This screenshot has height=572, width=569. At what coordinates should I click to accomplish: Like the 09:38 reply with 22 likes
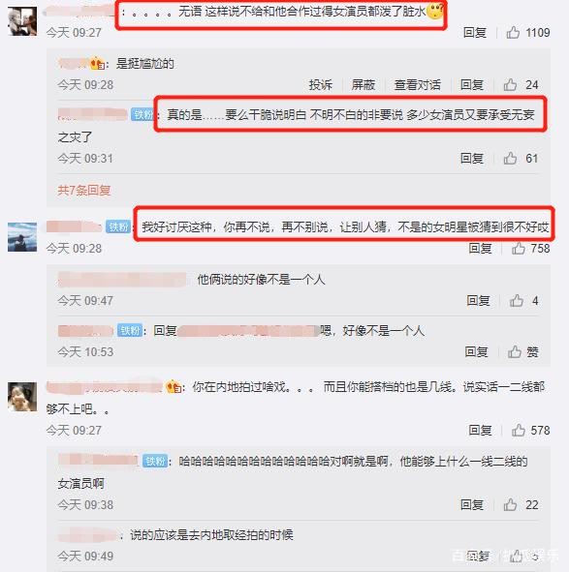click(510, 504)
